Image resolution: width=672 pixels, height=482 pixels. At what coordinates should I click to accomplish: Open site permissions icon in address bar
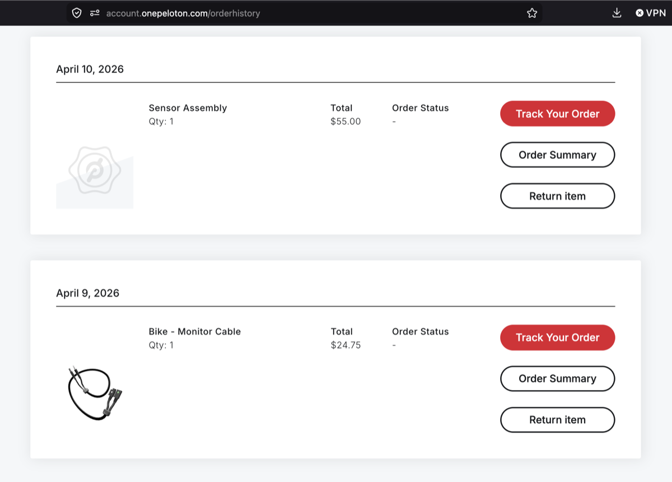[95, 13]
